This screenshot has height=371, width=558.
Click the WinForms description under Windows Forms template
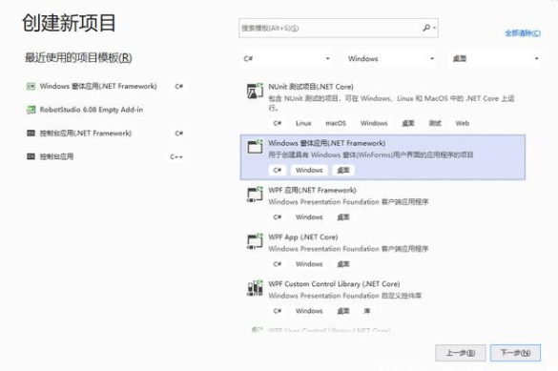371,155
